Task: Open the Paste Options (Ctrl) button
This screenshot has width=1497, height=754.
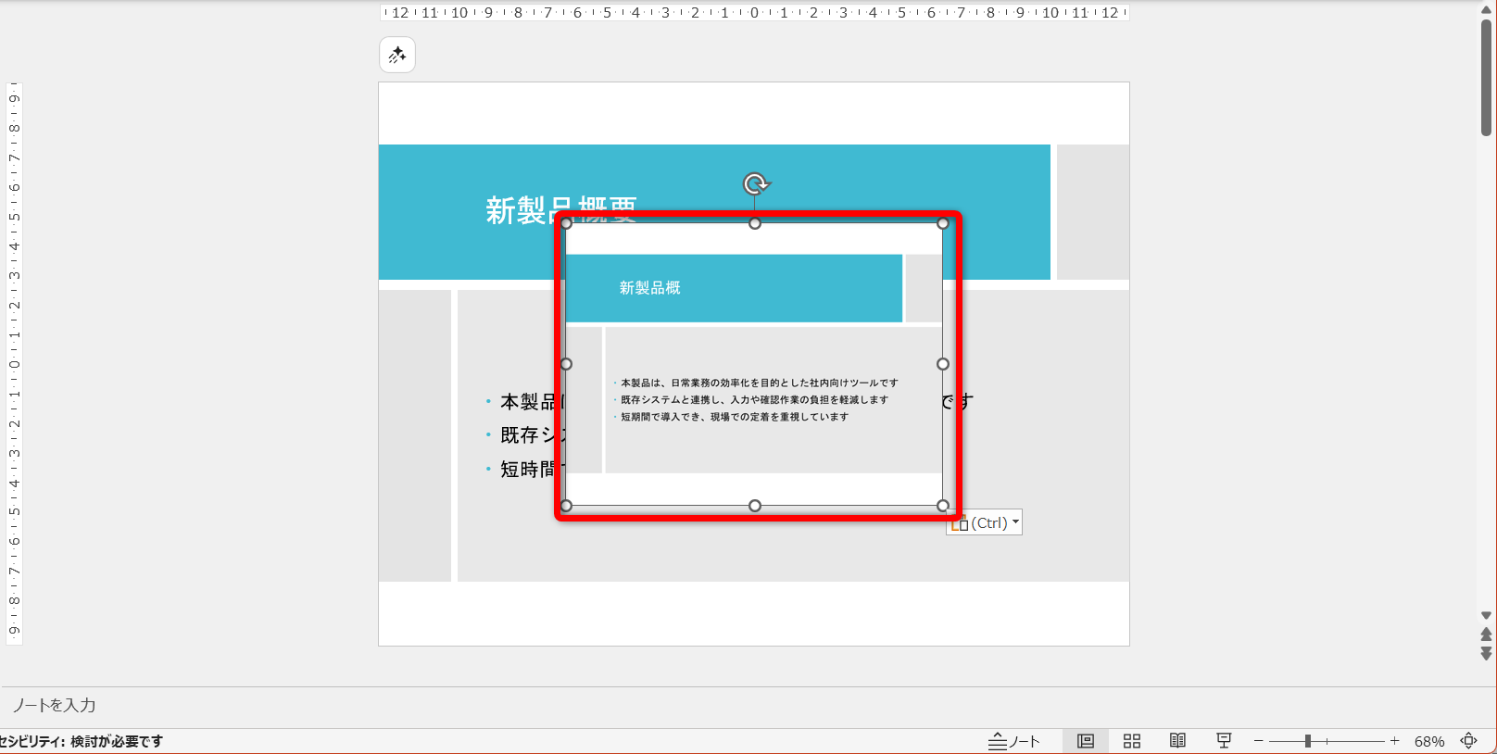Action: coord(985,522)
